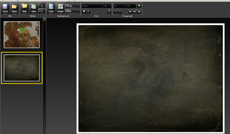The height and width of the screenshot is (134, 230).
Task: Select the rusty LOL slide thumbnail
Action: [x=22, y=35]
